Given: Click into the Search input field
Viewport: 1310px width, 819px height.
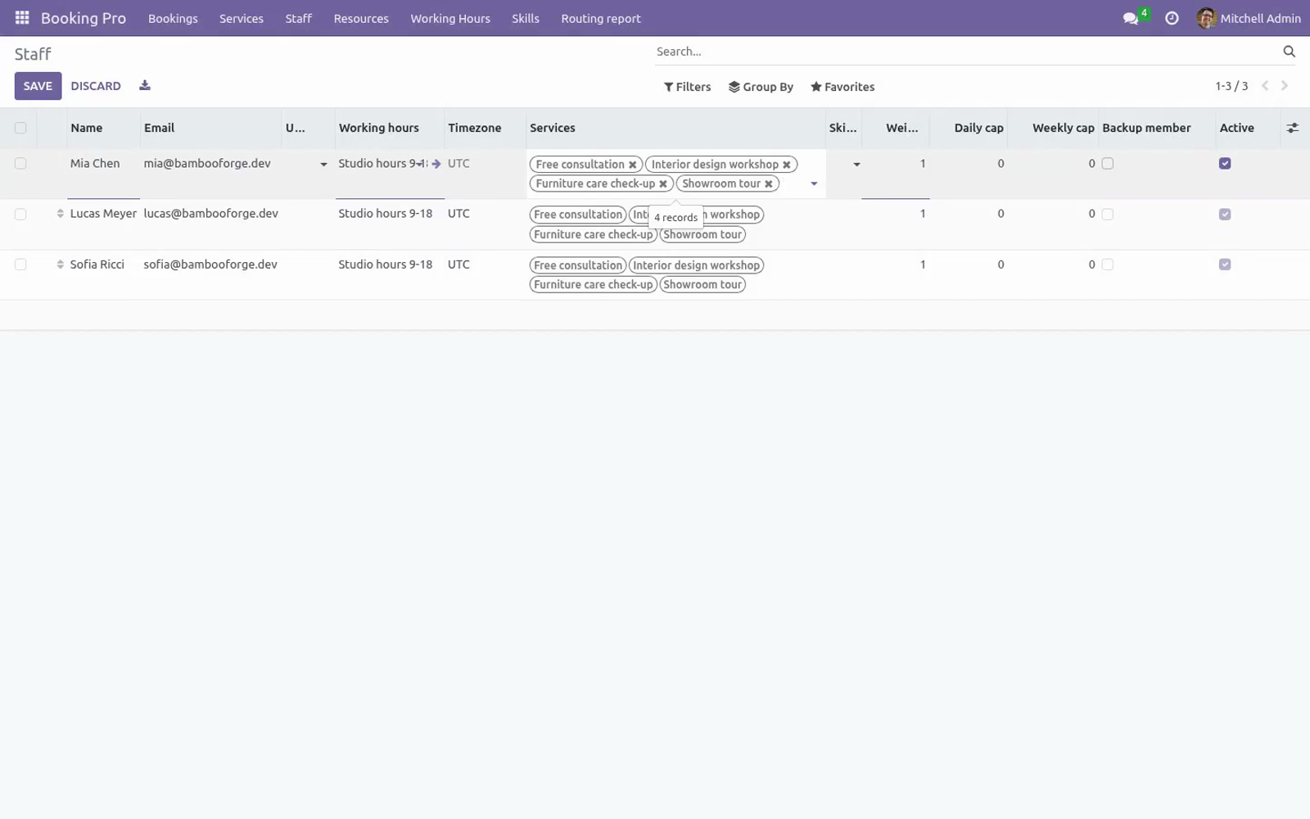Looking at the screenshot, I should click(966, 52).
